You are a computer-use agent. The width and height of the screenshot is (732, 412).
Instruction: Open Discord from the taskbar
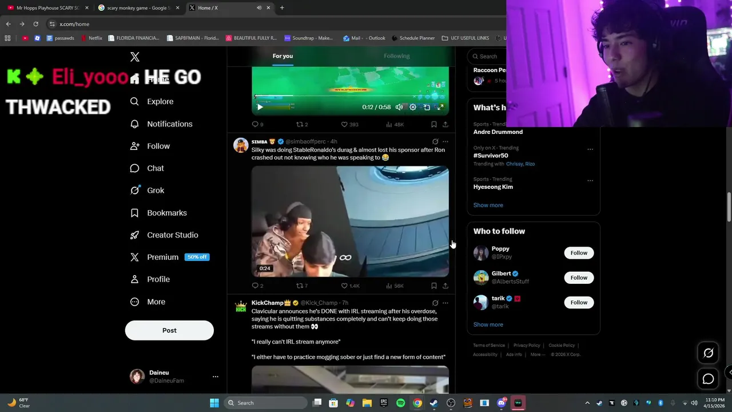pos(502,403)
